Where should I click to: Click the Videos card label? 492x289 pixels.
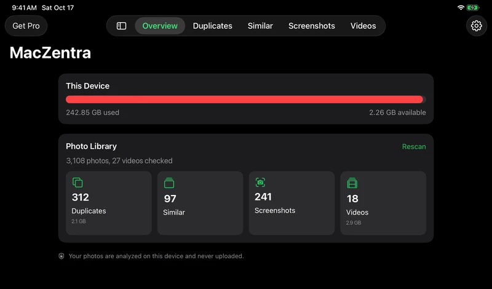click(x=357, y=212)
